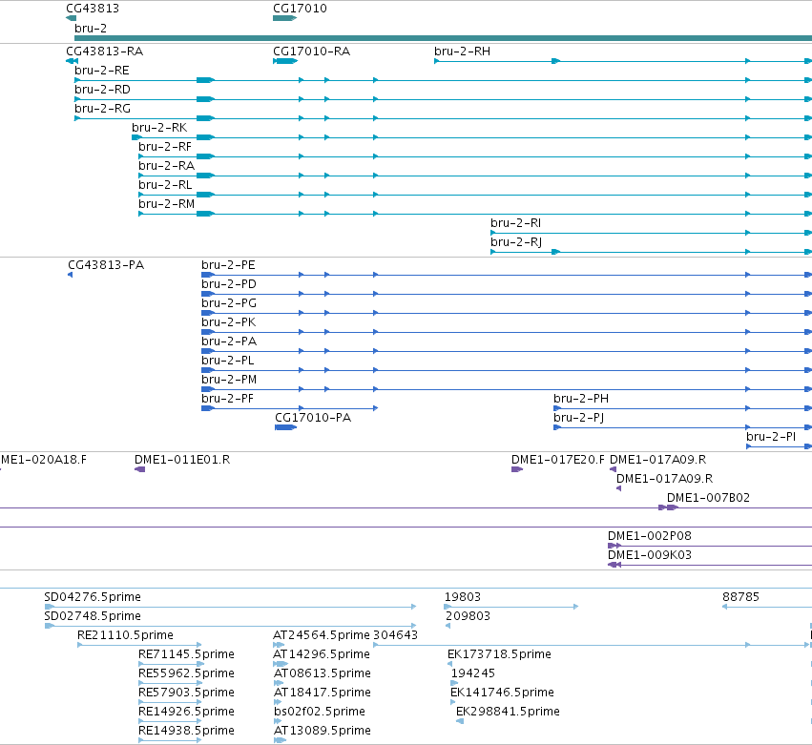Select the CG17010-PA protein label
The image size is (812, 745).
pos(313,418)
